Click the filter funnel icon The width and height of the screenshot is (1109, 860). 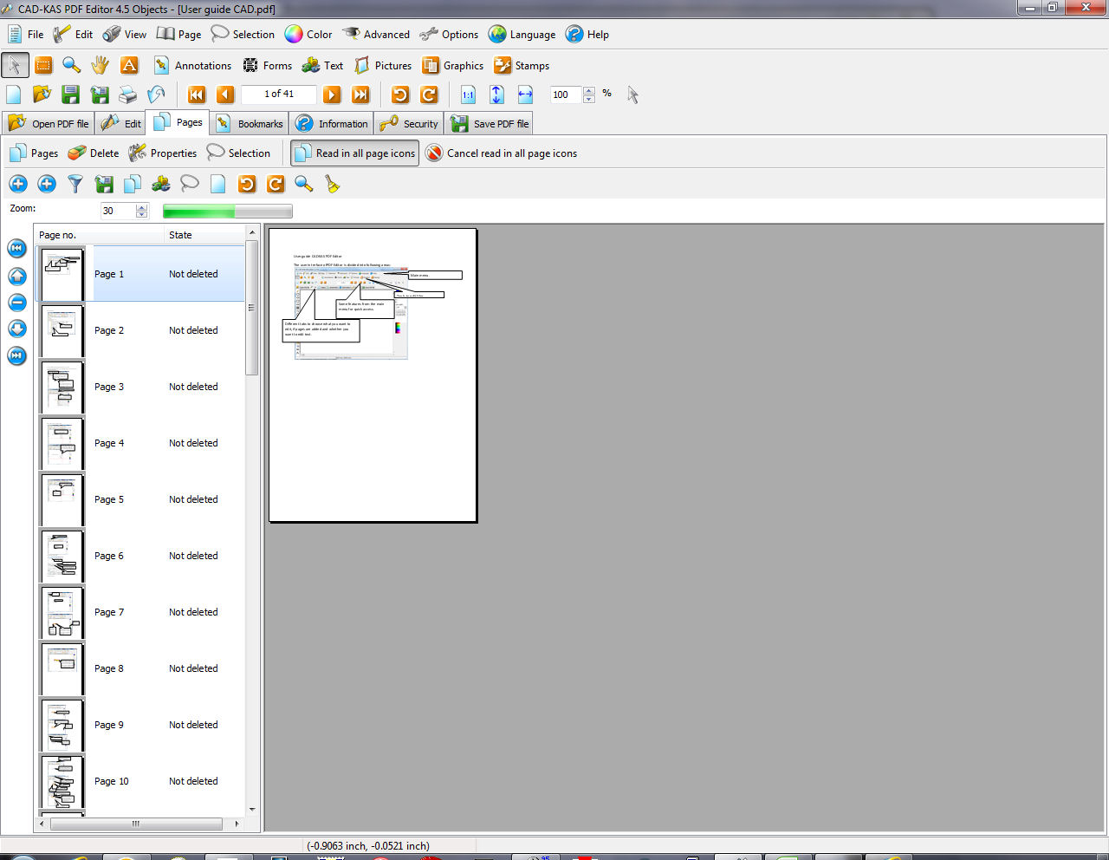pos(75,184)
